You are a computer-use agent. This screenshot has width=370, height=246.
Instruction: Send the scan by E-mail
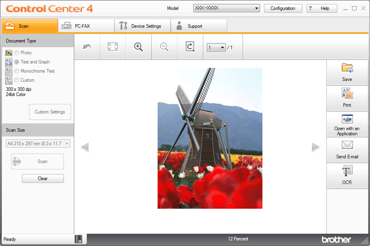point(347,150)
